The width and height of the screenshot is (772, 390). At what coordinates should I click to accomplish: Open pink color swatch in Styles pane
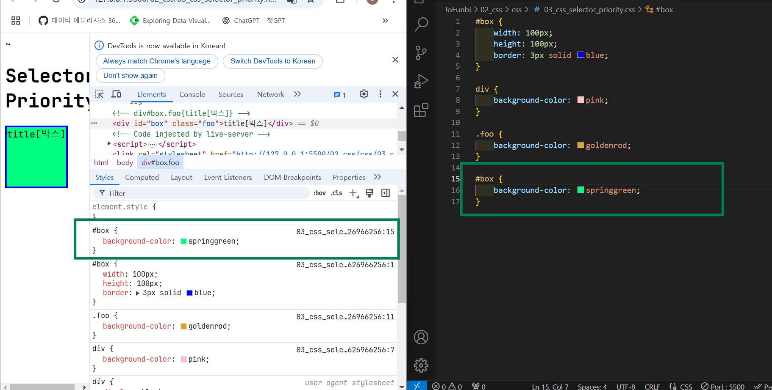click(184, 359)
